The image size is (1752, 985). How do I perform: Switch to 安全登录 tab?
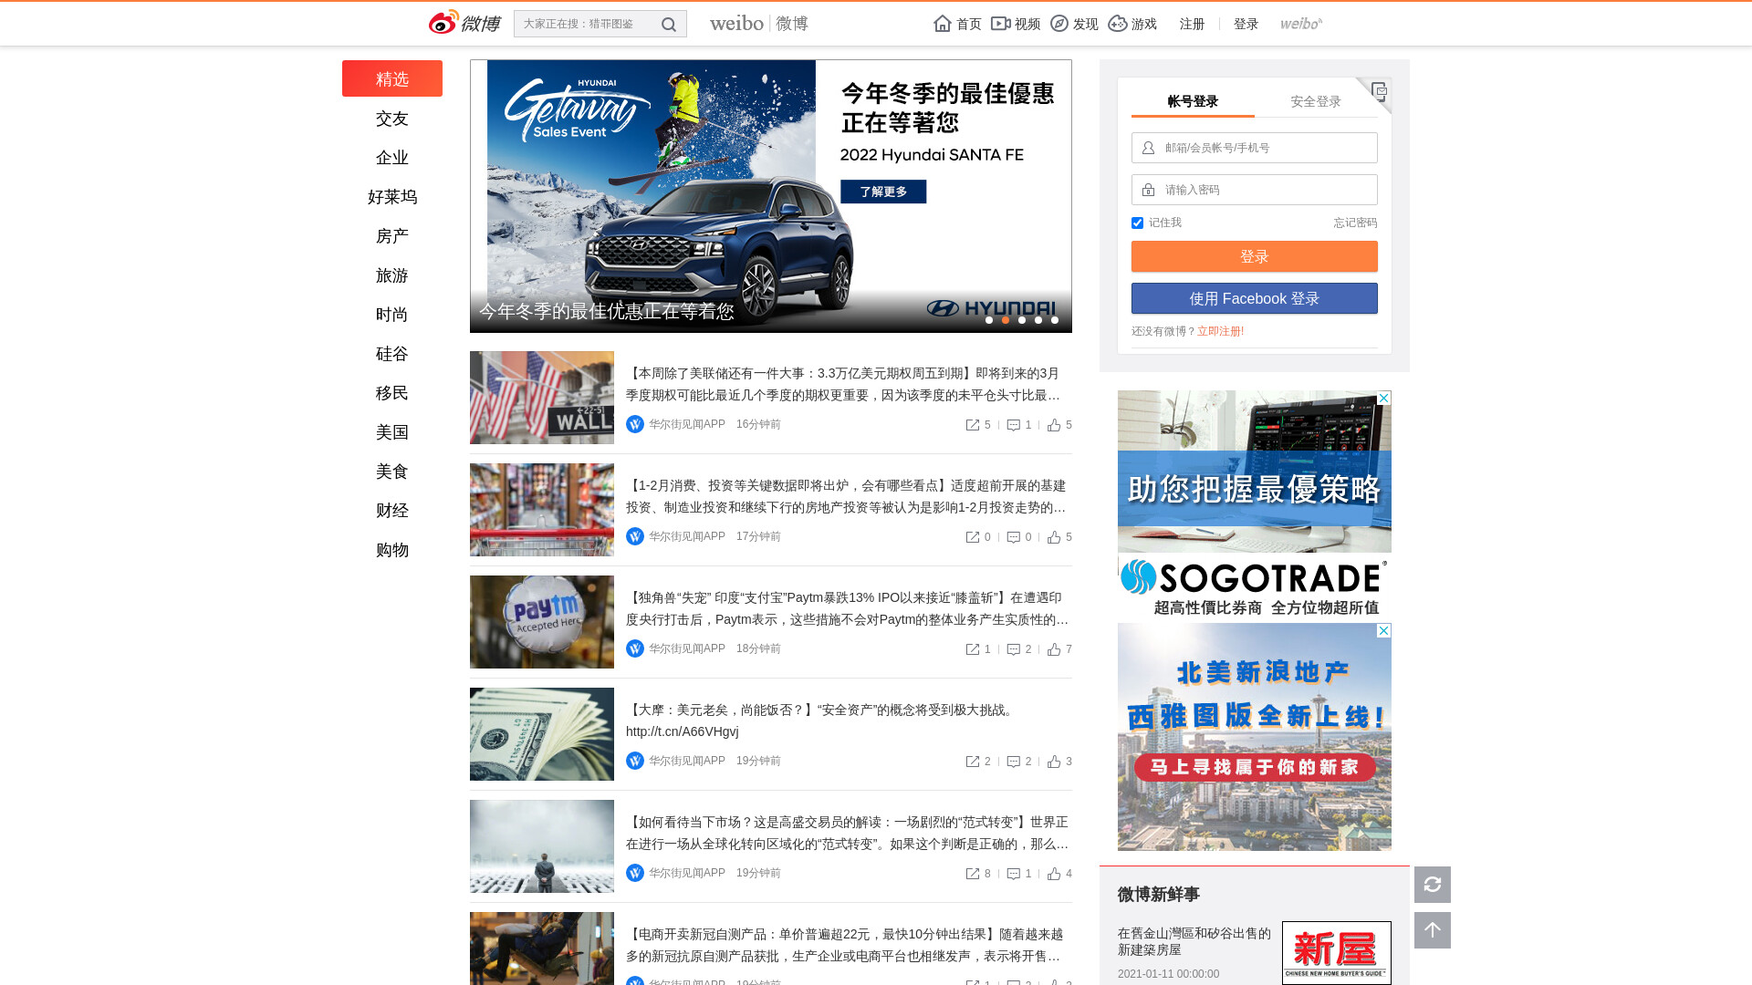[x=1316, y=101]
